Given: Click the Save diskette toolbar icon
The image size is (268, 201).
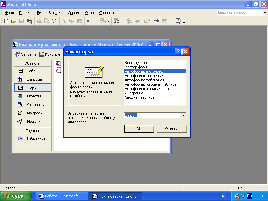Looking at the screenshot, I should 22,21.
